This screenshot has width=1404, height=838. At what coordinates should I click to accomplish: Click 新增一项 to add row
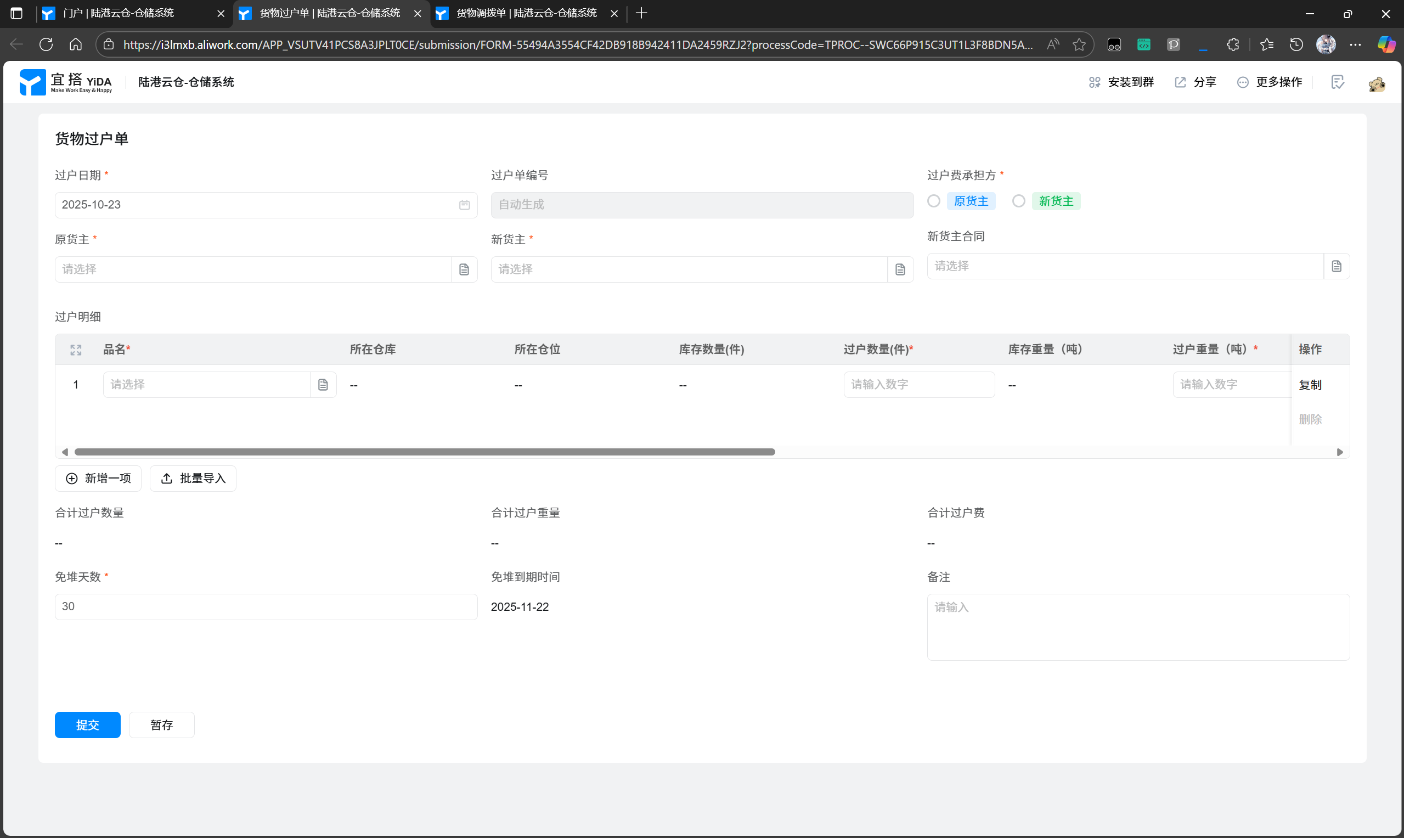click(x=98, y=479)
